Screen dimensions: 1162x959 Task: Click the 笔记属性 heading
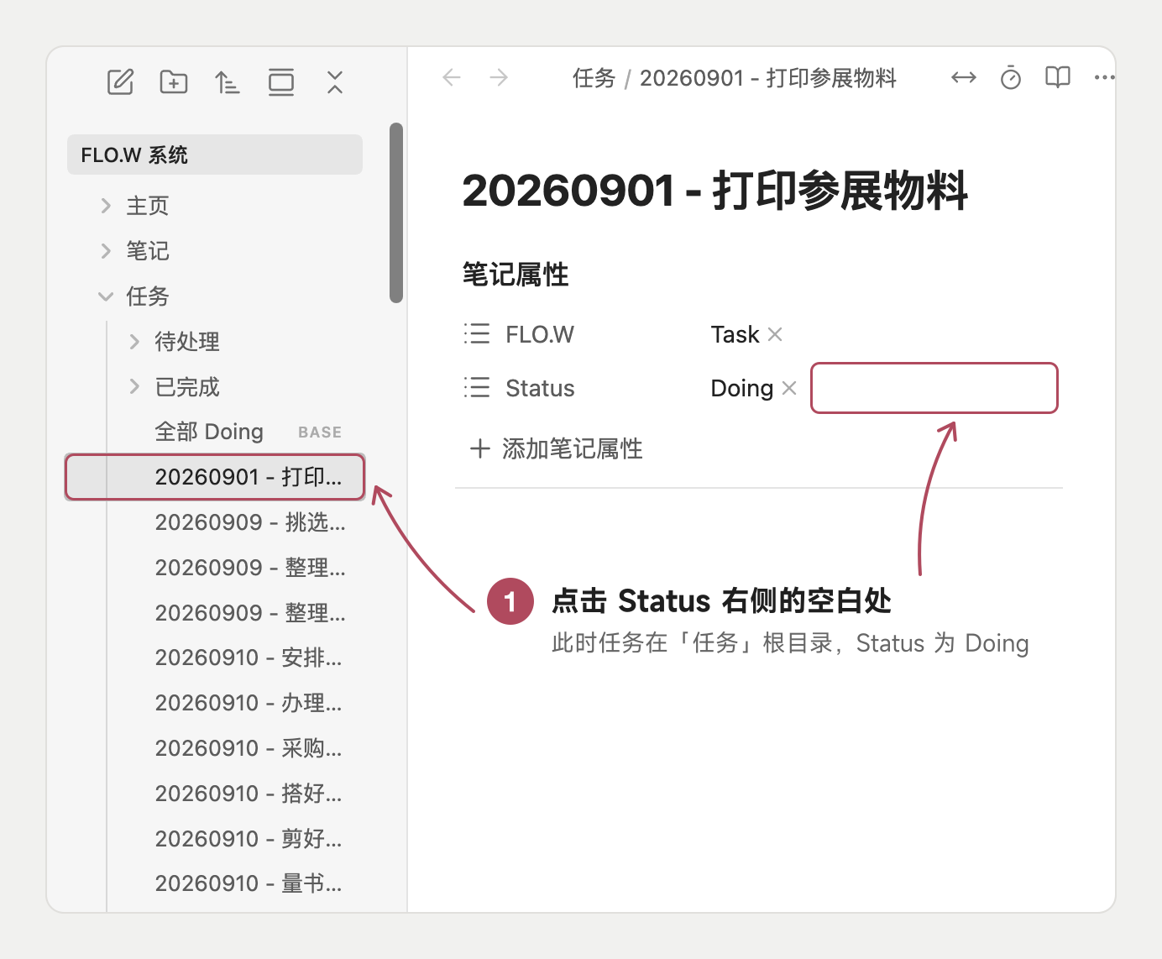tap(516, 275)
